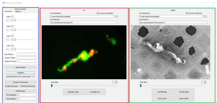Increment the Laser 1 power spinbox
The height and width of the screenshot is (103, 217).
point(12,20)
